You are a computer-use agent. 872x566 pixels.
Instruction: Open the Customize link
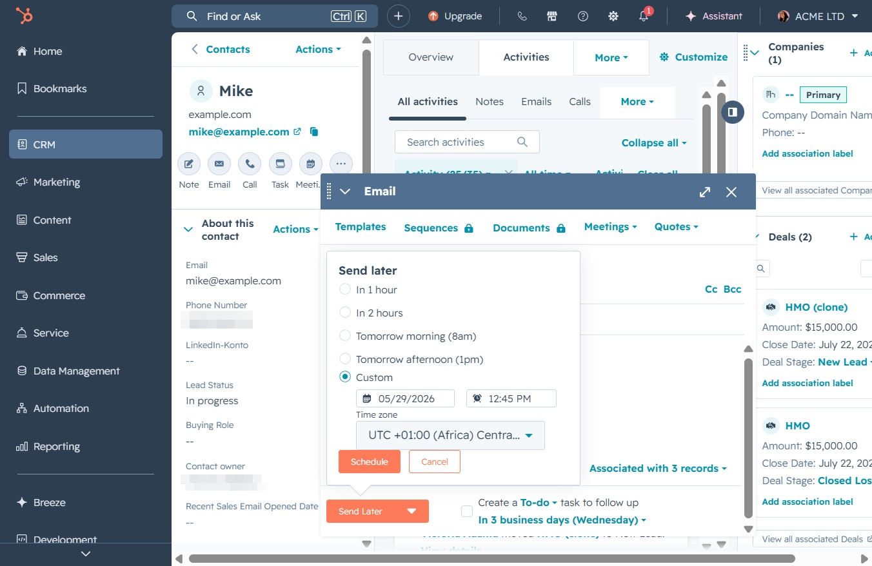click(693, 57)
